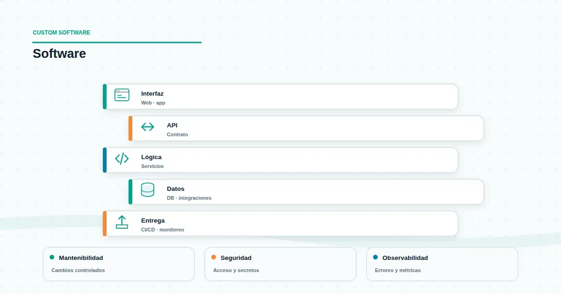Click the Datos database cylinder icon
Viewport: 561px width, 294px height.
click(x=148, y=190)
